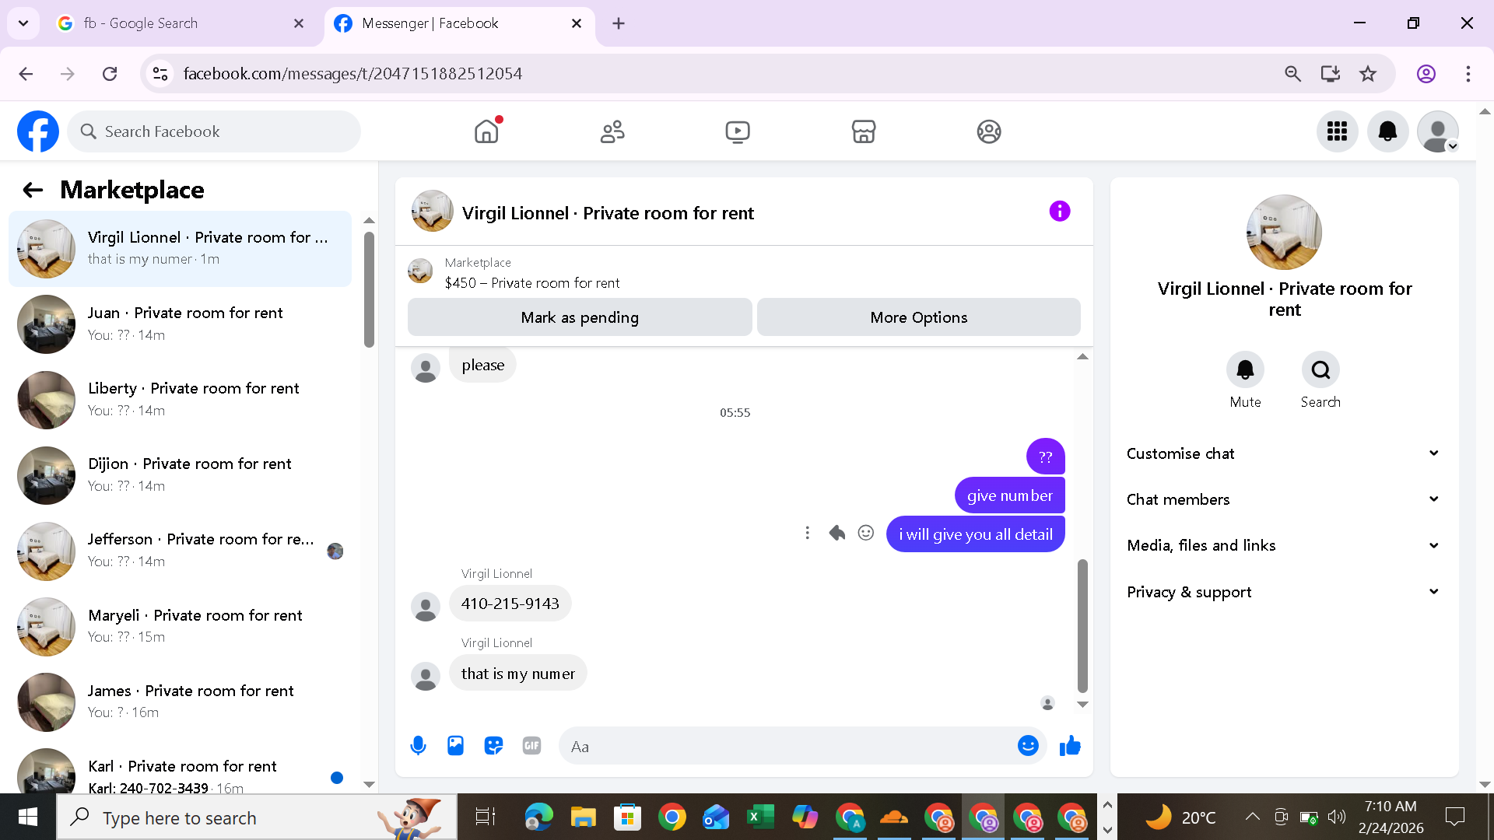Image resolution: width=1494 pixels, height=840 pixels.
Task: Open emoji picker in message box
Action: [x=1028, y=746]
